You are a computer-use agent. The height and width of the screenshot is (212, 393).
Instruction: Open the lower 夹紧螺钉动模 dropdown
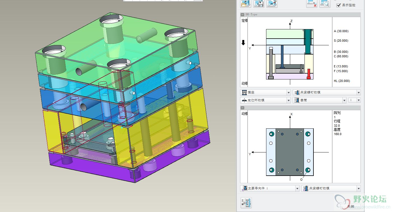click(x=331, y=189)
